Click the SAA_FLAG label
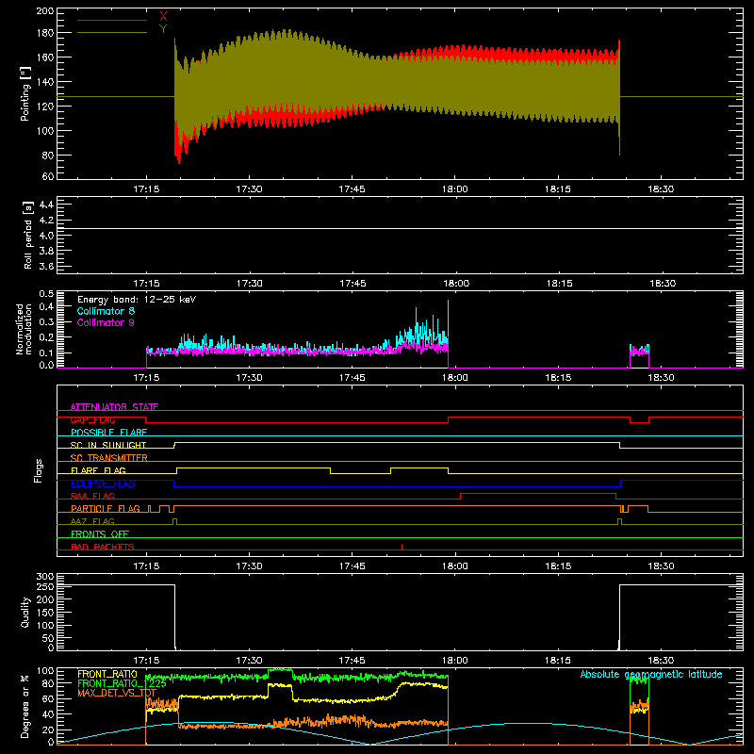Screen dimensions: 754x754 coord(92,496)
